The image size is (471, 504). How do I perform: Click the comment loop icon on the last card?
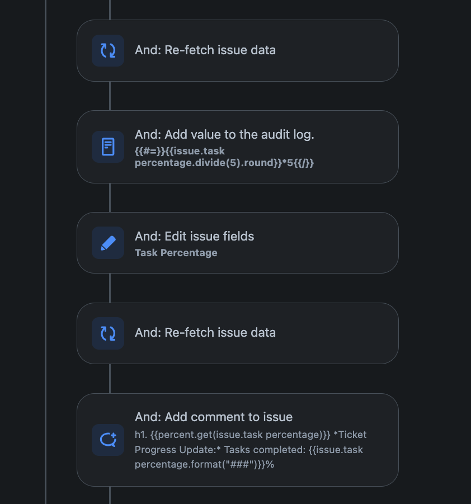pyautogui.click(x=108, y=440)
